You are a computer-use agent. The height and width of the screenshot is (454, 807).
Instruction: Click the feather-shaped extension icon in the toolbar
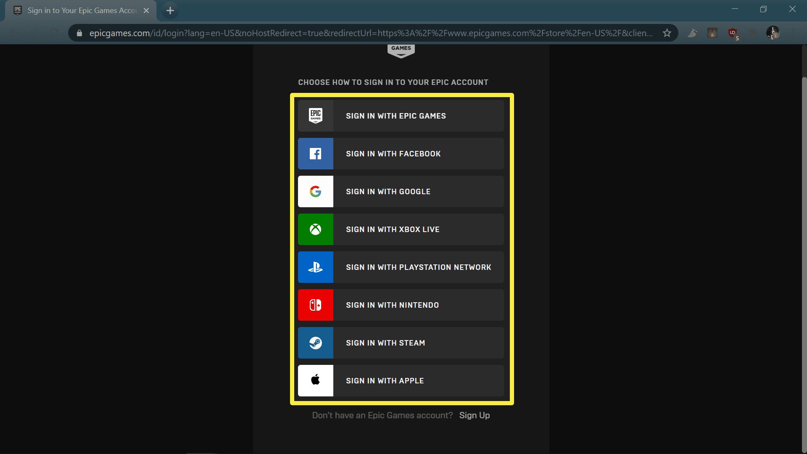(692, 33)
